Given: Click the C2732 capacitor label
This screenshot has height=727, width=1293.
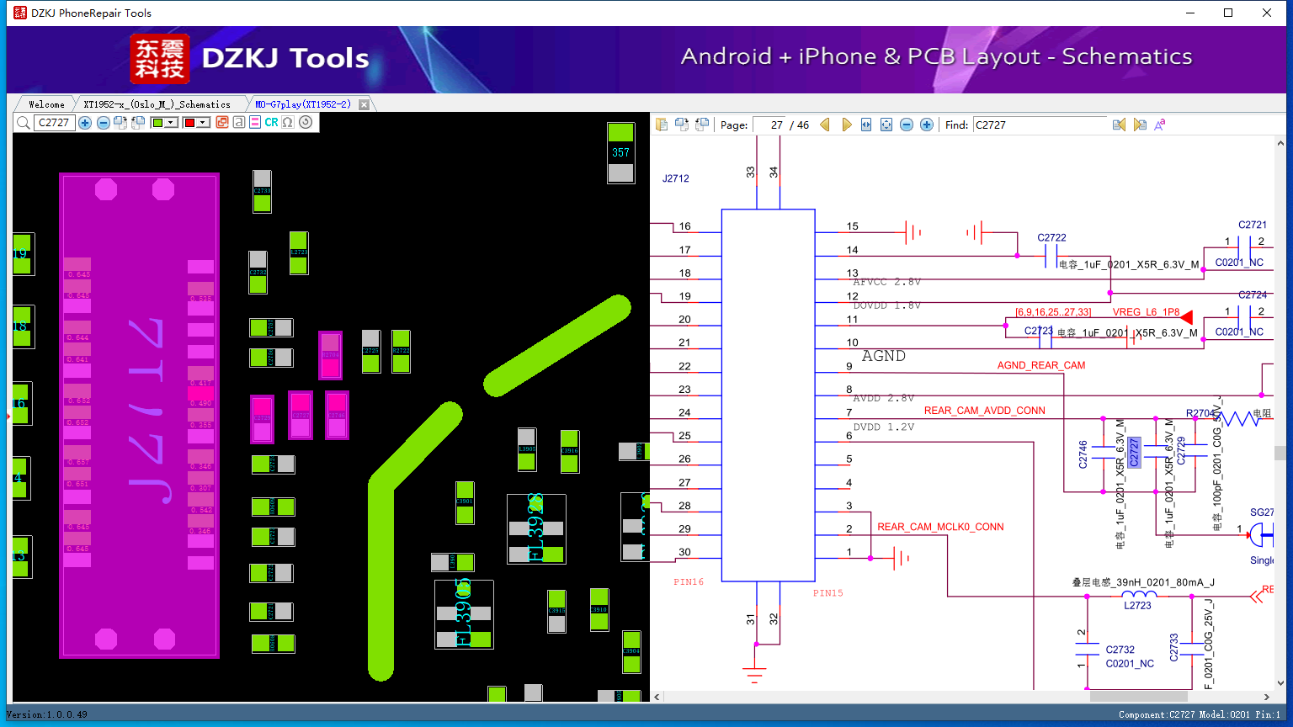Looking at the screenshot, I should [1120, 650].
